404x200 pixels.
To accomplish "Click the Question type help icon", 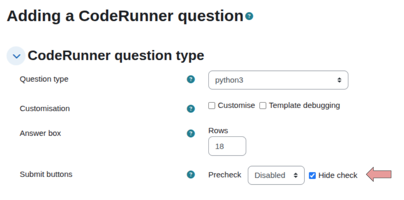I will tap(191, 80).
